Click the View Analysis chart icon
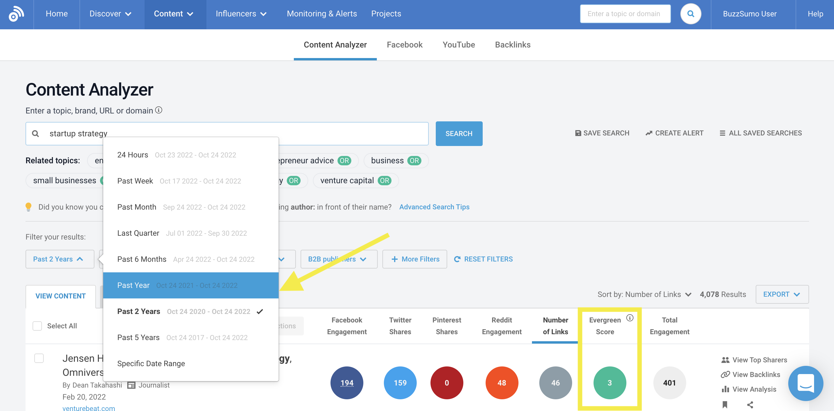 coord(726,389)
